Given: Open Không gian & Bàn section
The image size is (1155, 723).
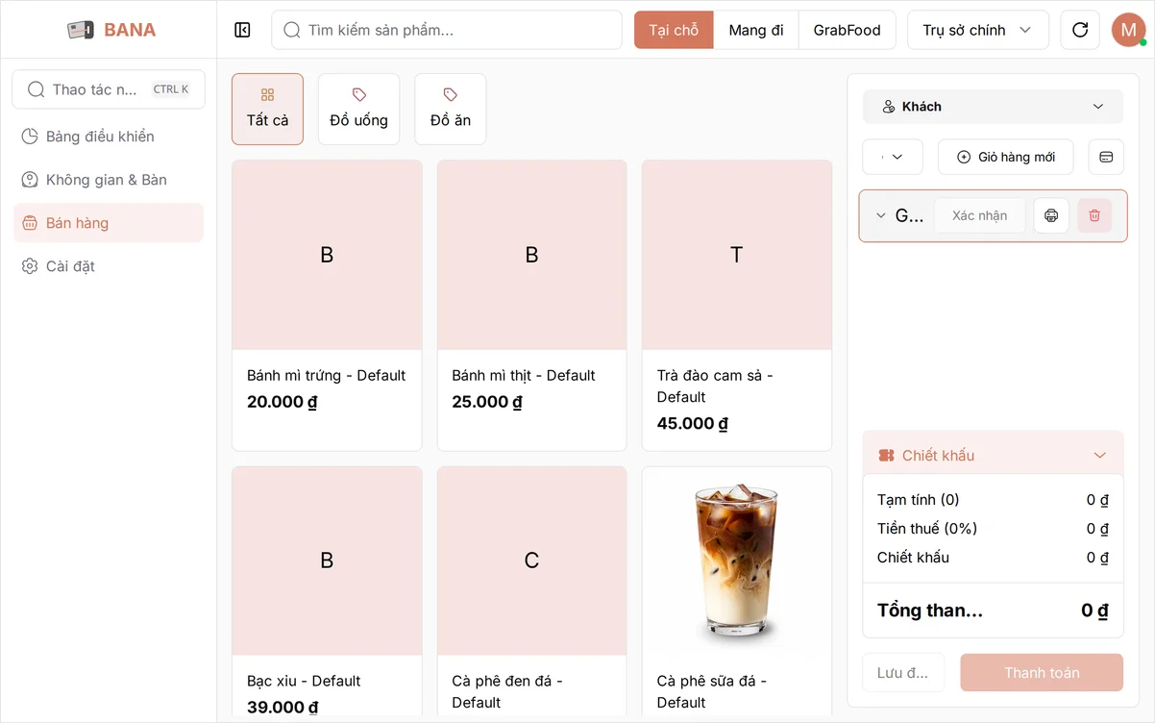Looking at the screenshot, I should (109, 180).
